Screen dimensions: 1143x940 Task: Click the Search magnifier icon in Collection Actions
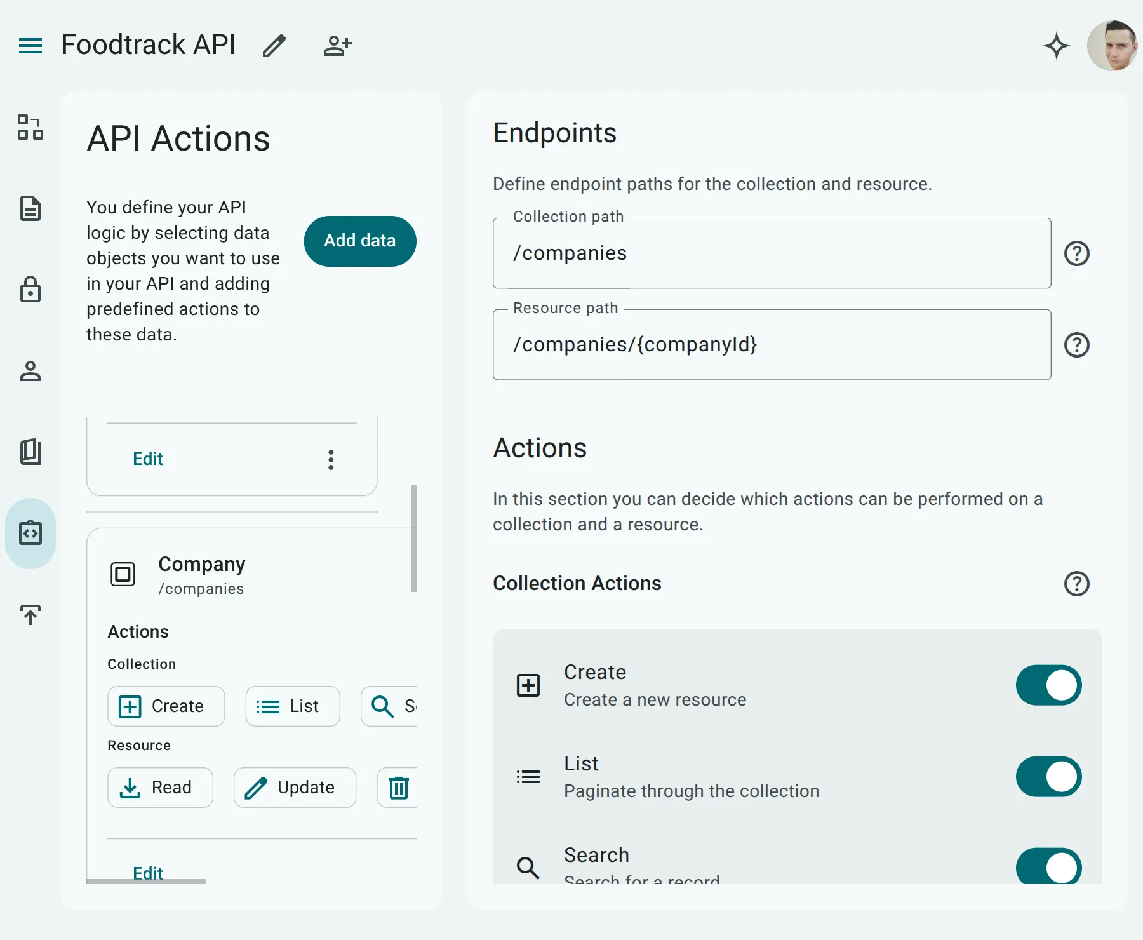pos(528,868)
